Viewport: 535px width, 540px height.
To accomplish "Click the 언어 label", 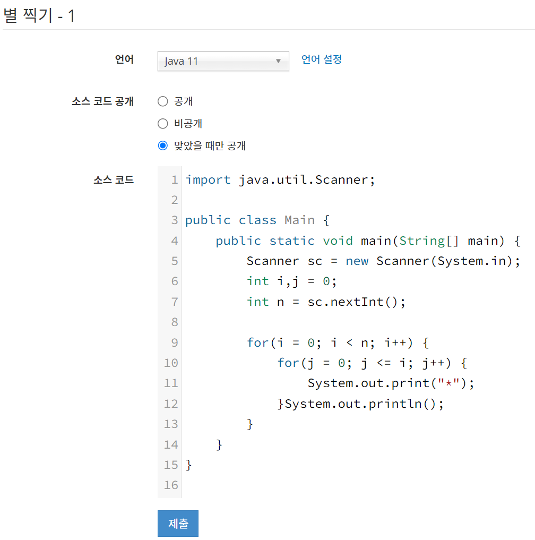I will (x=124, y=59).
